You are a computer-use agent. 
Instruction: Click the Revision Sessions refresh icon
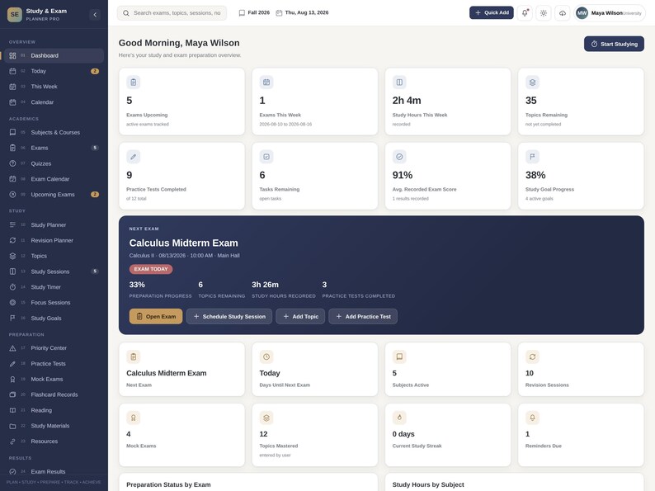click(x=532, y=356)
